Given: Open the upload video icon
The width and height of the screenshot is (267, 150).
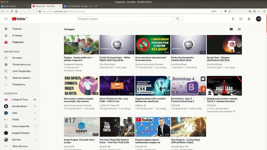Looking at the screenshot, I should click(x=233, y=19).
